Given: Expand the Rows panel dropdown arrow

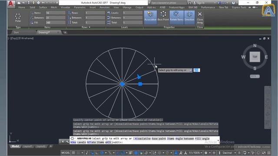Looking at the screenshot, I should point(89,27).
